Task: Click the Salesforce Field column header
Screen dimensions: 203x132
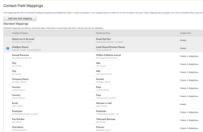Action: [x=103, y=33]
